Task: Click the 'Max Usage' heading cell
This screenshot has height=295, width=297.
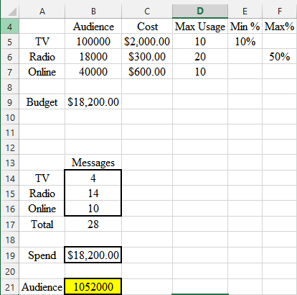Action: coord(200,27)
